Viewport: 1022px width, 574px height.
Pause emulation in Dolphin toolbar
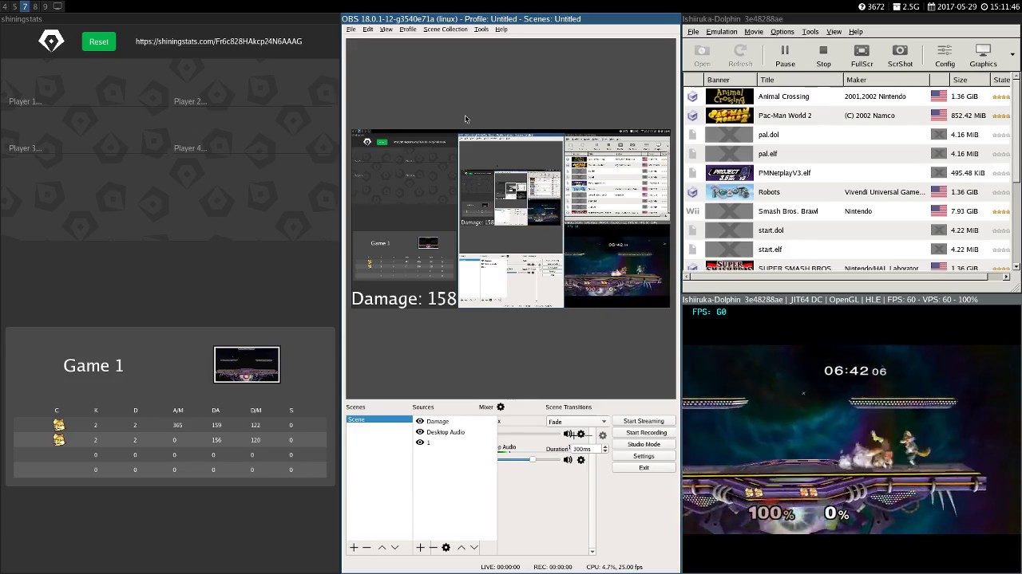click(785, 56)
